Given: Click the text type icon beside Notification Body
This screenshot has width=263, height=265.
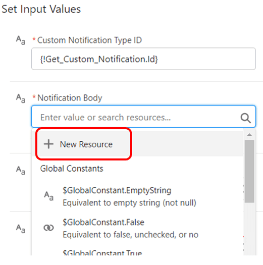Looking at the screenshot, I should point(21,98).
